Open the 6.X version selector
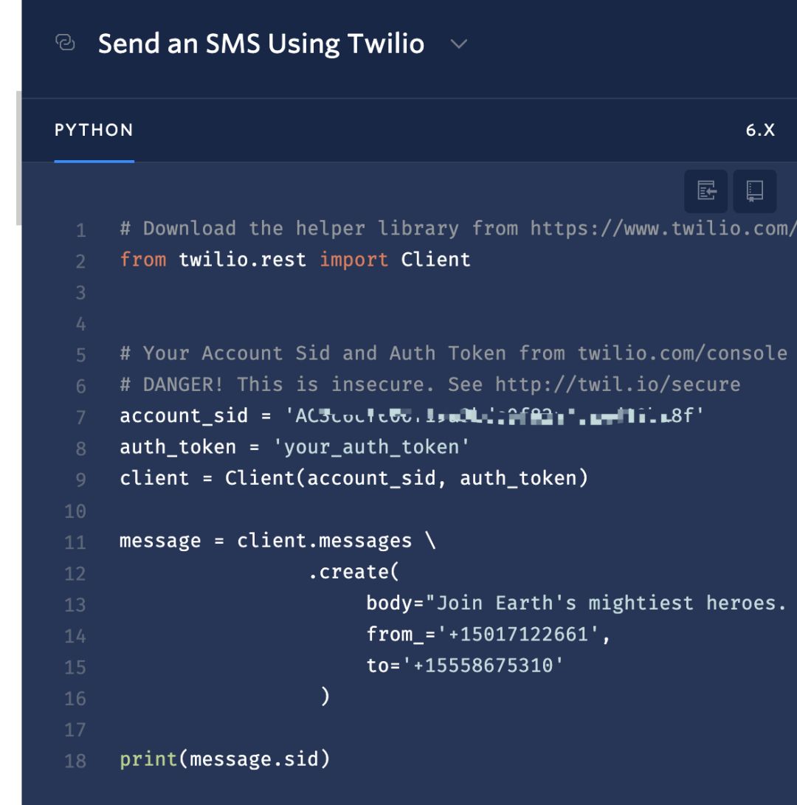Viewport: 797px width, 805px height. [x=760, y=130]
